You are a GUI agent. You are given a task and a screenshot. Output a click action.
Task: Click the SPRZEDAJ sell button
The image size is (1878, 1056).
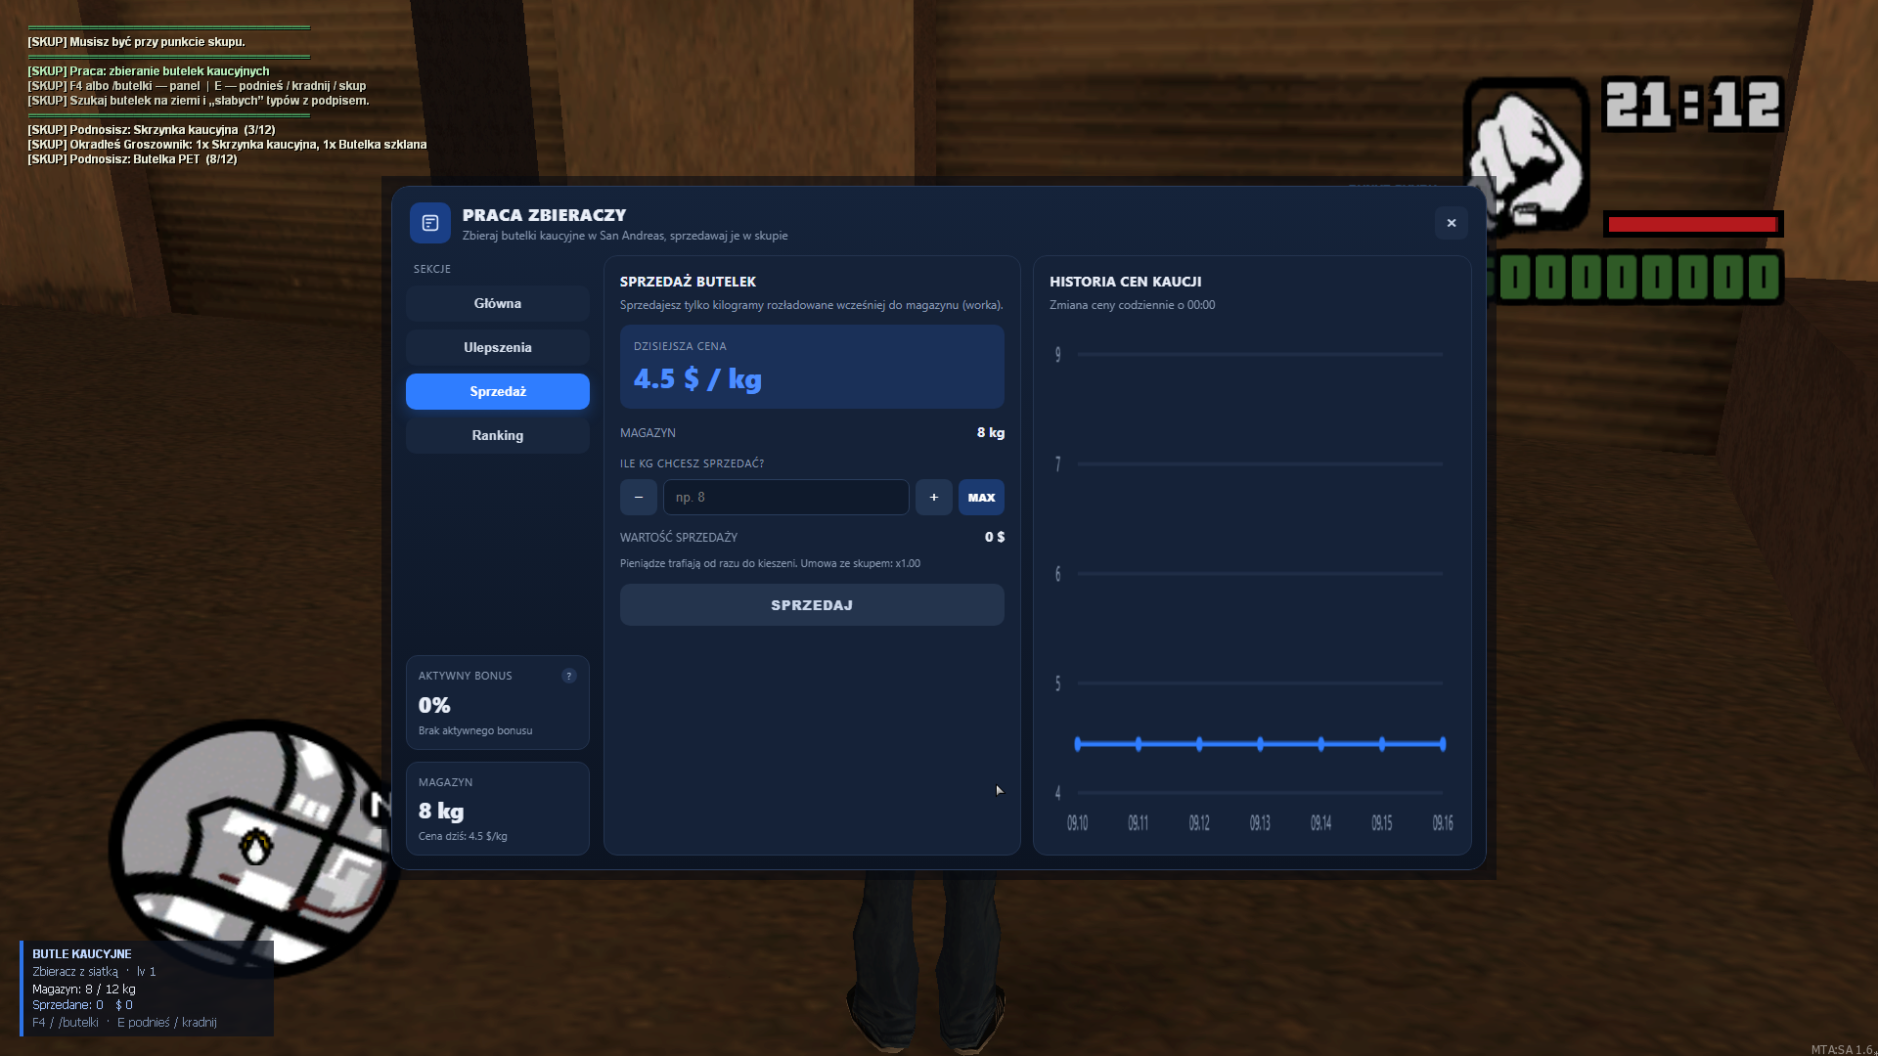point(812,605)
